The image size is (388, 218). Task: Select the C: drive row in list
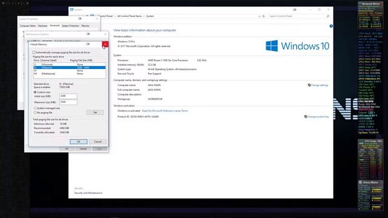(70, 65)
